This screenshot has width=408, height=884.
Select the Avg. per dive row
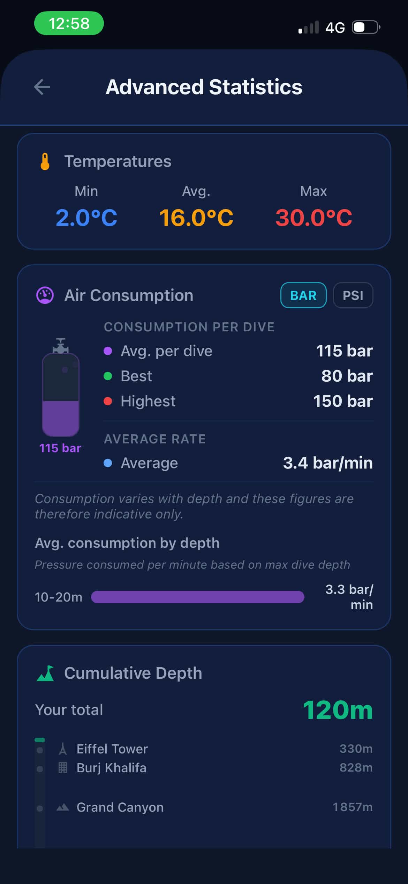(x=238, y=351)
